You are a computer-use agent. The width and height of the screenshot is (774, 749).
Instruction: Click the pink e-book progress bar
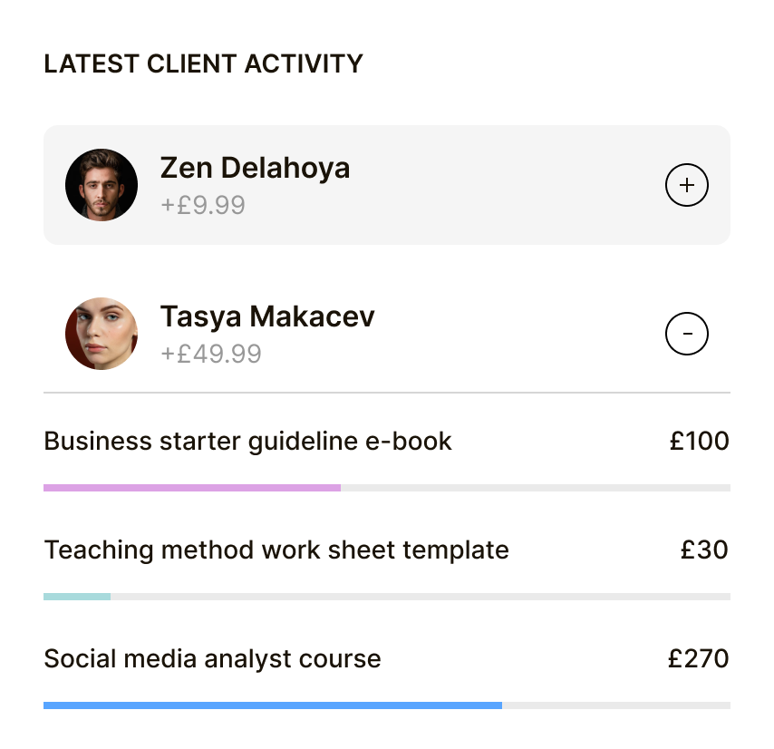tap(192, 488)
